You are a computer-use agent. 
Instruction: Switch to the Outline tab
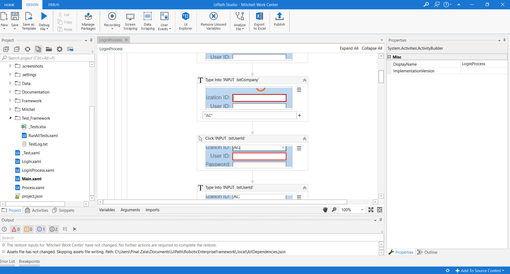(427, 252)
